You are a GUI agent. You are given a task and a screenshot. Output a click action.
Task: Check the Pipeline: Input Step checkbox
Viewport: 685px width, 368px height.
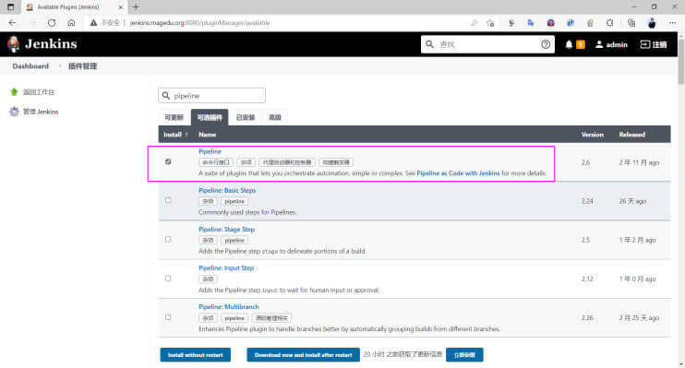click(x=168, y=278)
